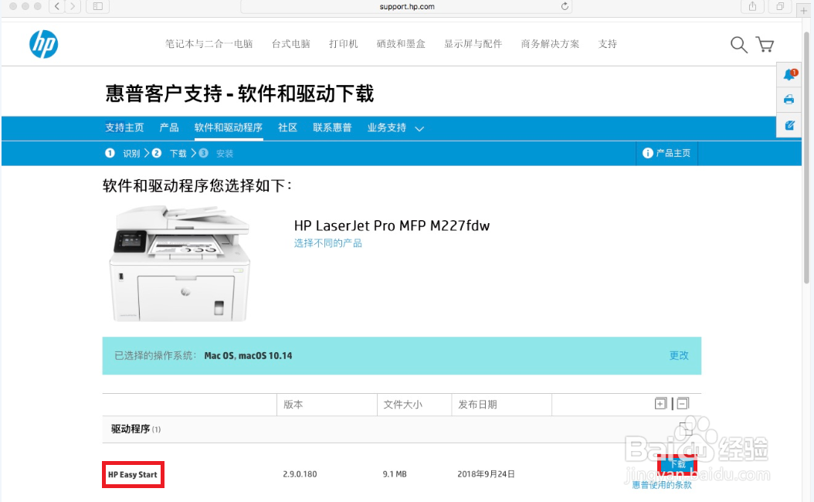Click the HP logo

pyautogui.click(x=43, y=44)
